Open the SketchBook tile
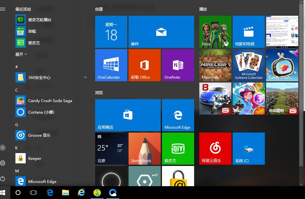 (144, 148)
